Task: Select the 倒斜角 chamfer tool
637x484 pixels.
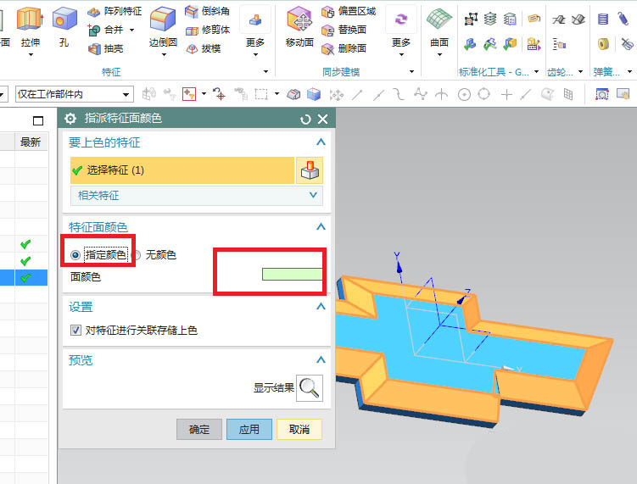Action: point(207,11)
